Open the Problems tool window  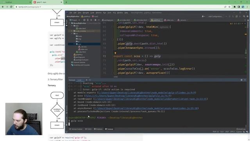coord(98,129)
